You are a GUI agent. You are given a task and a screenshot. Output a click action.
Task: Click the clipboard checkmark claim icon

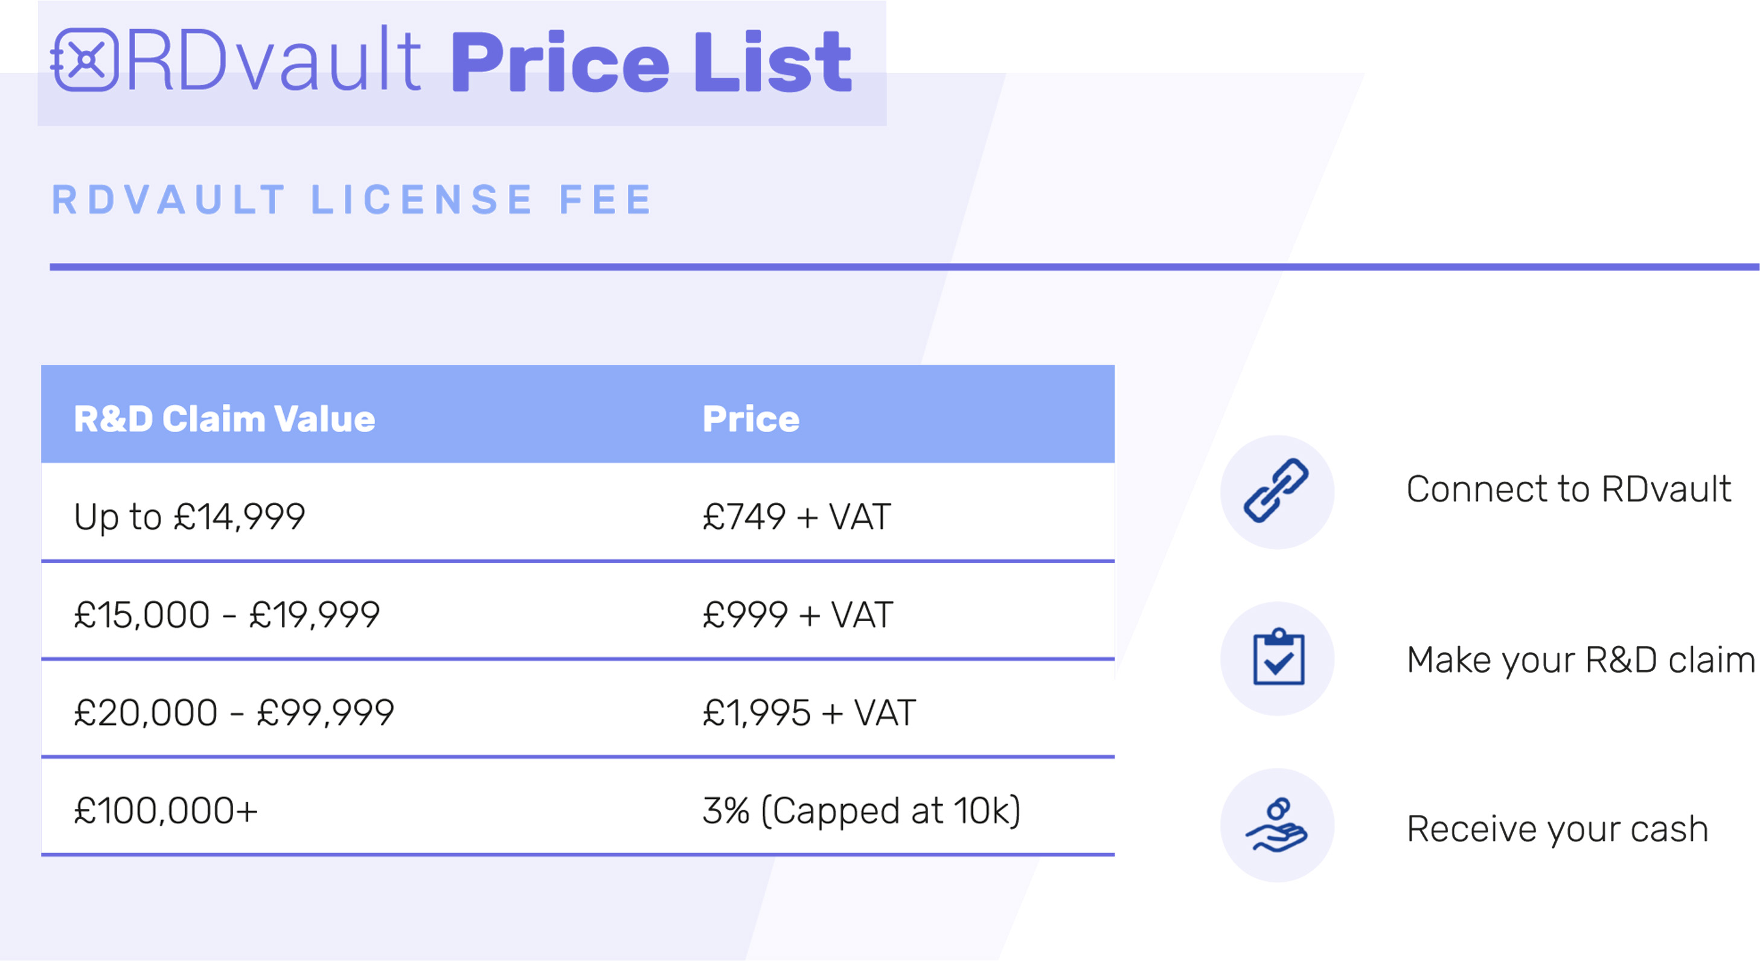(x=1278, y=656)
